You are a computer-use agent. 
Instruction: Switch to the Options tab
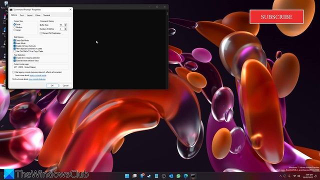pyautogui.click(x=14, y=15)
